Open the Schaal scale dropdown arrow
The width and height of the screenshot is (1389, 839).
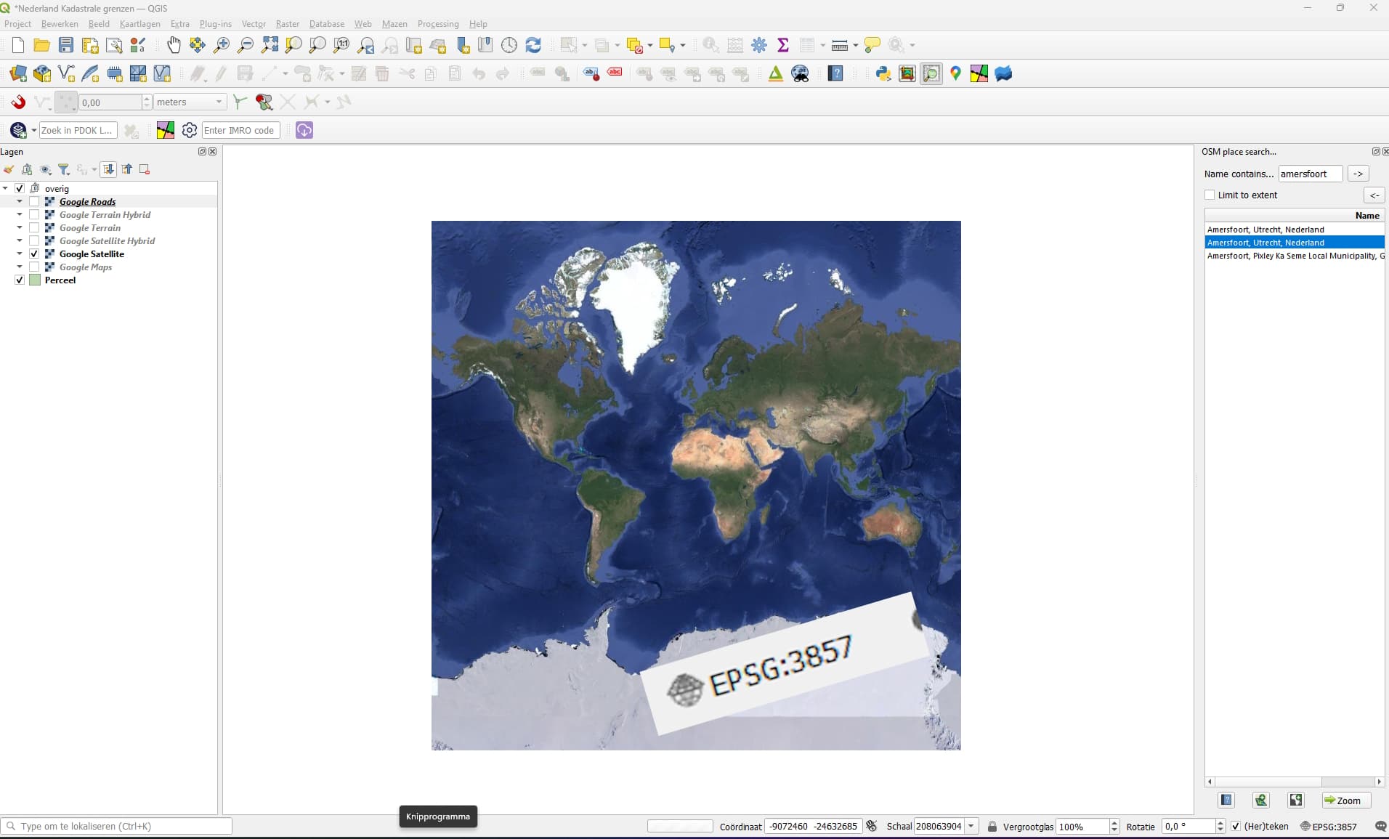point(971,827)
